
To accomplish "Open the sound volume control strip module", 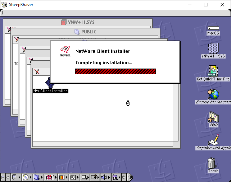I will pos(105,177).
